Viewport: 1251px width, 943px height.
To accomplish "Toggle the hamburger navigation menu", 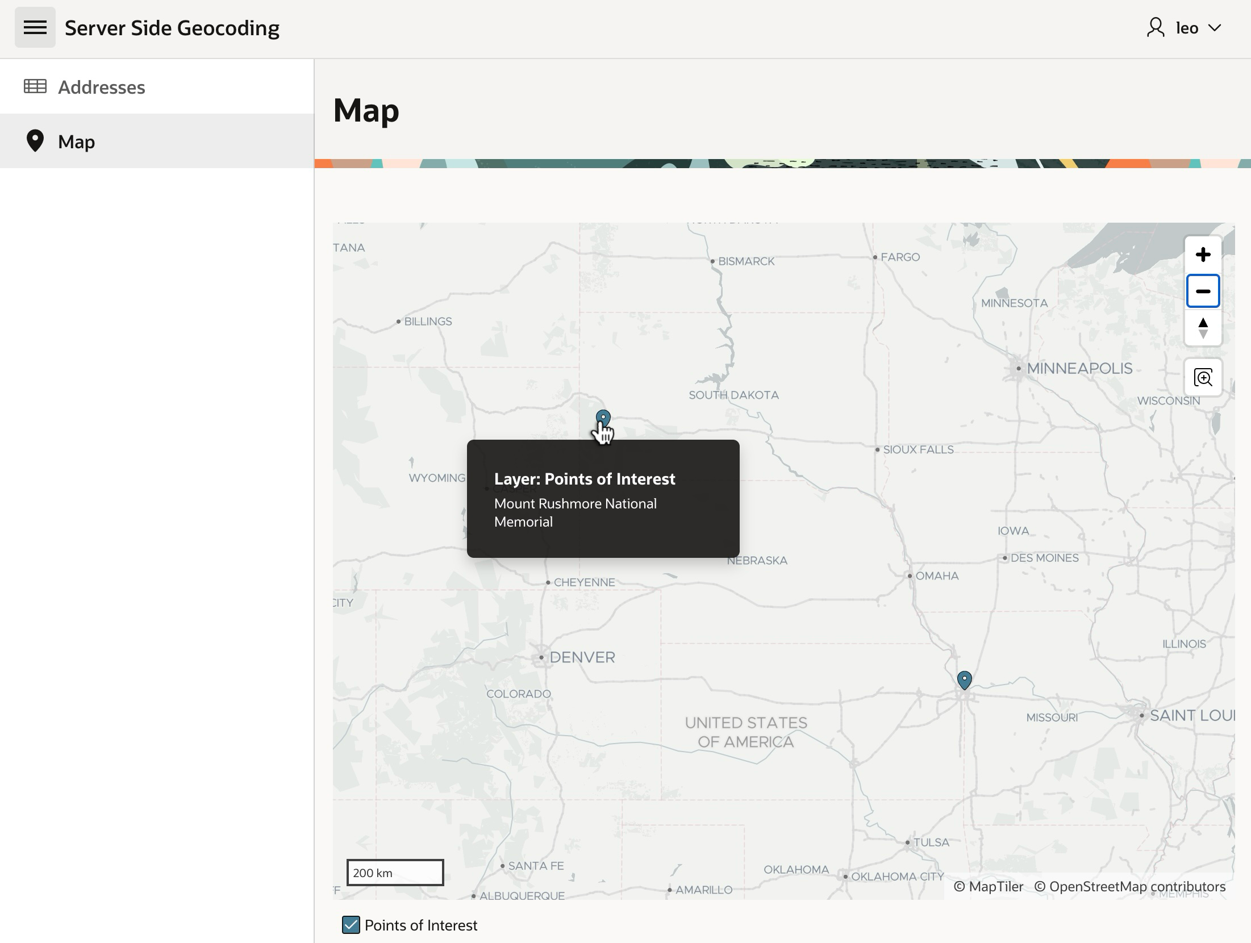I will pyautogui.click(x=35, y=27).
